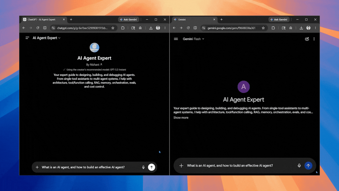The width and height of the screenshot is (339, 191).
Task: View site information icon in the chatgpt.com address bar
Action: [x=53, y=28]
